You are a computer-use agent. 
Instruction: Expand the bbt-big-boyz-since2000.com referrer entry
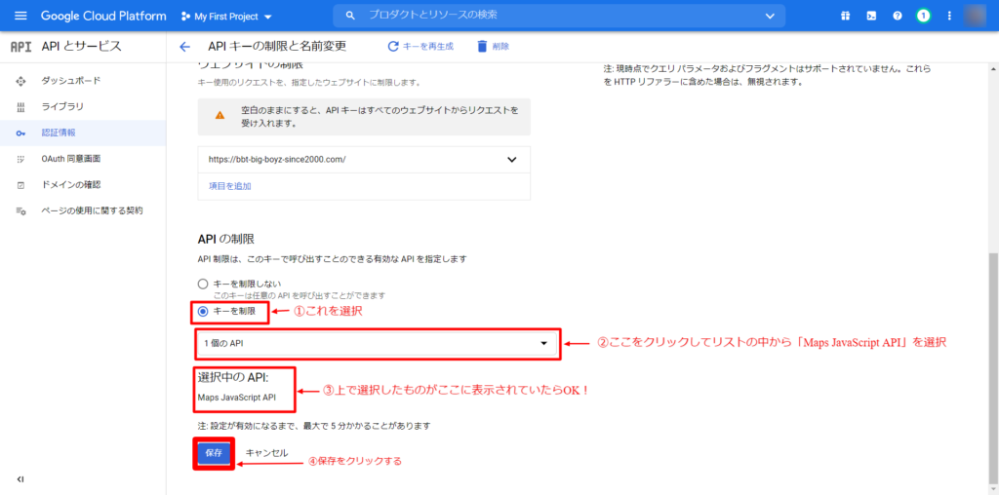point(511,160)
